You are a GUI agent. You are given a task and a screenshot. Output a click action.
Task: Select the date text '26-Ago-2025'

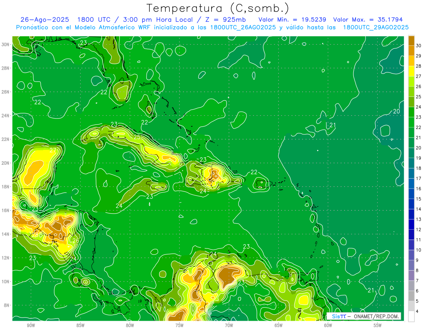[45, 20]
